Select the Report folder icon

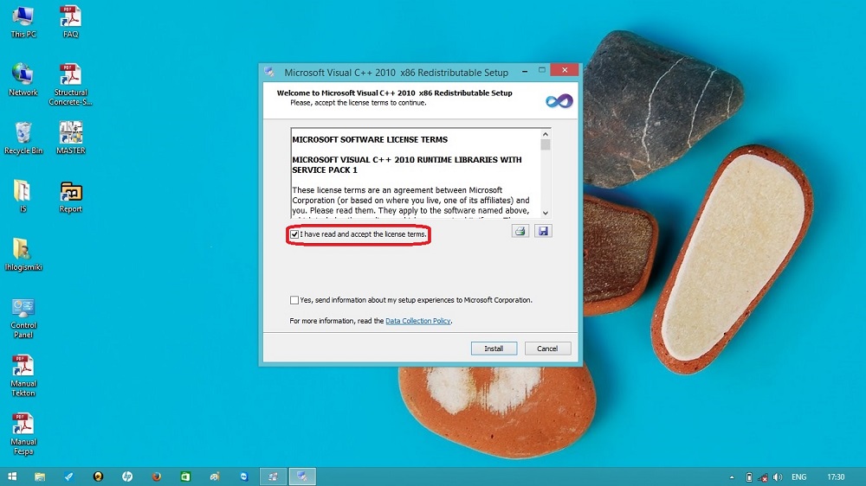[71, 196]
